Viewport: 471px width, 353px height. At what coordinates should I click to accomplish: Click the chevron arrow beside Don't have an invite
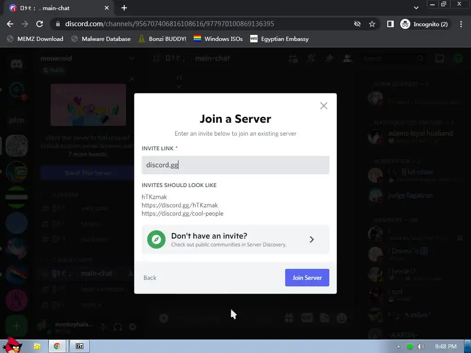(311, 239)
